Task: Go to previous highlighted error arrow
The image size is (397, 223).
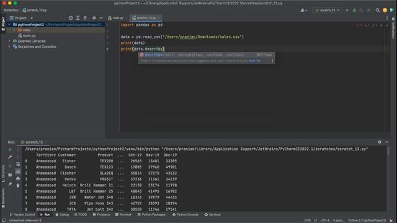Action: coord(381,25)
